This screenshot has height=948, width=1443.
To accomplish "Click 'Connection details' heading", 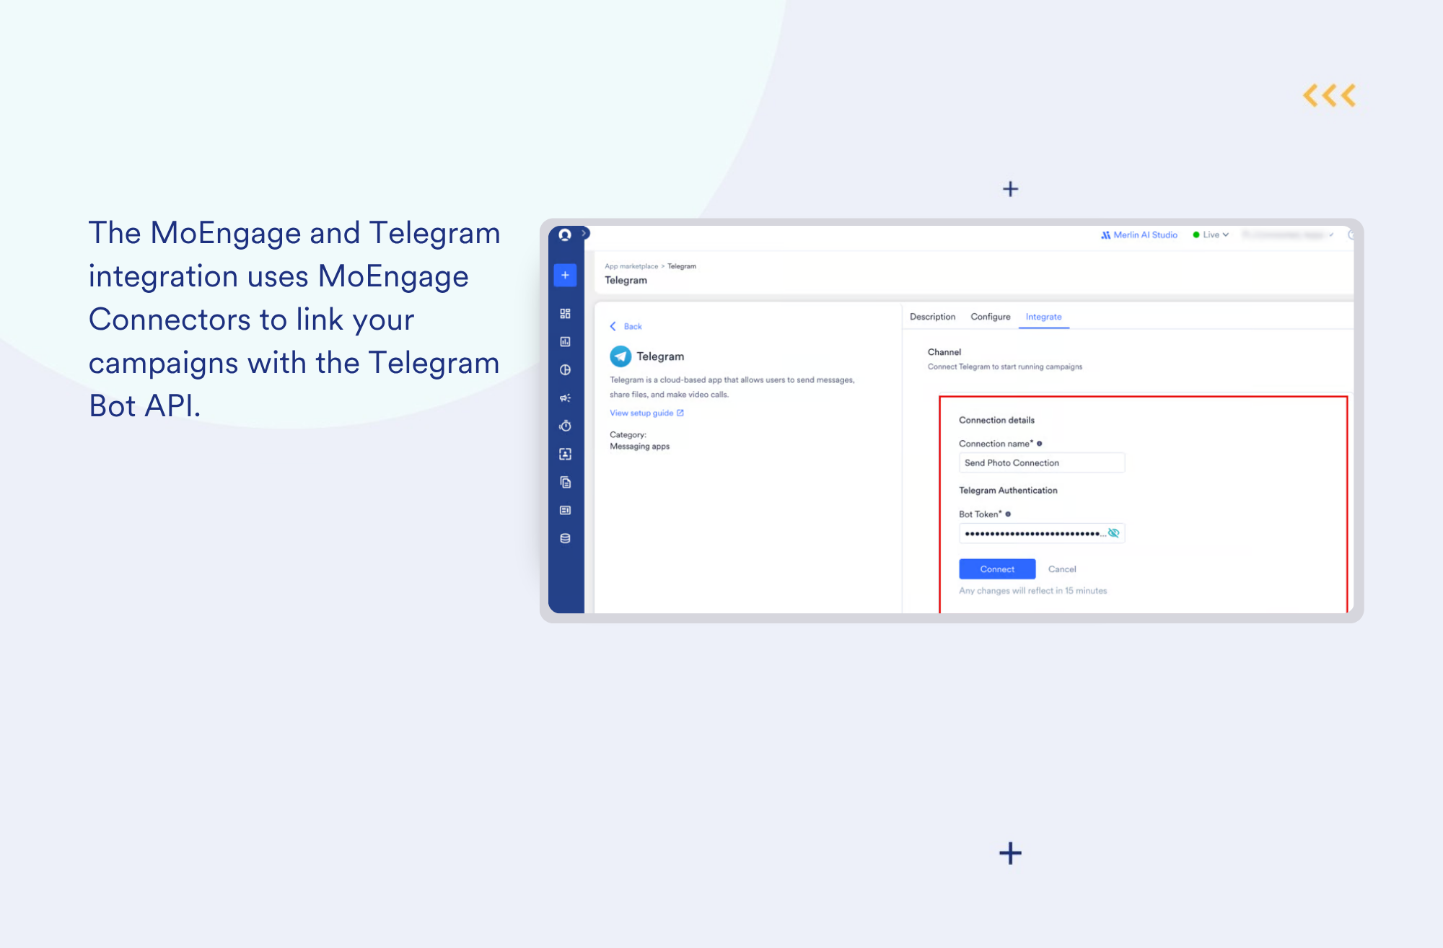I will (996, 420).
